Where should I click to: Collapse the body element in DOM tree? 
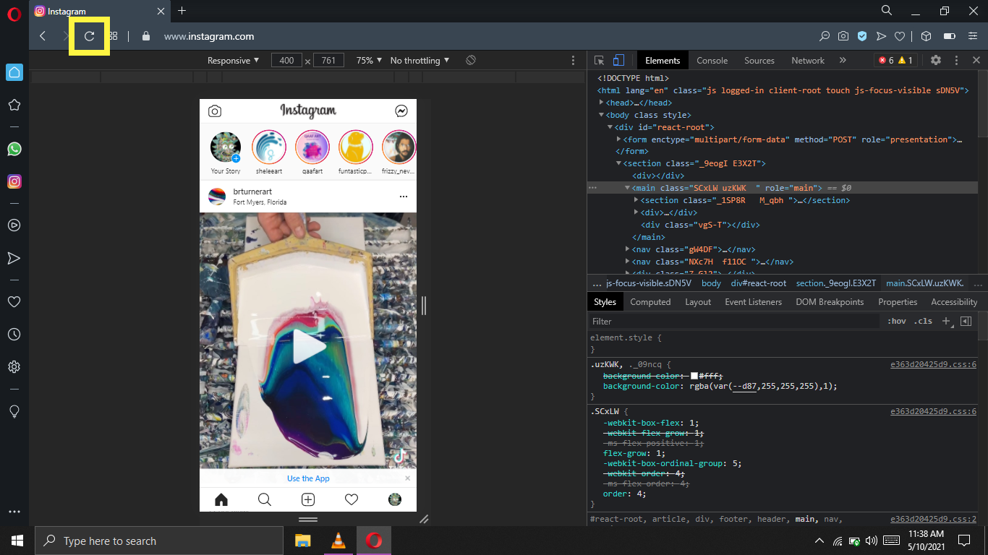coord(601,115)
